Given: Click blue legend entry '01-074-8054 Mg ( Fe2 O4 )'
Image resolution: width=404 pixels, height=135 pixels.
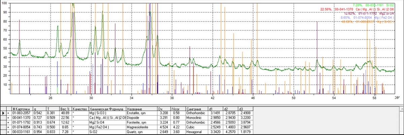Looking at the screenshot, I should click(x=368, y=17).
